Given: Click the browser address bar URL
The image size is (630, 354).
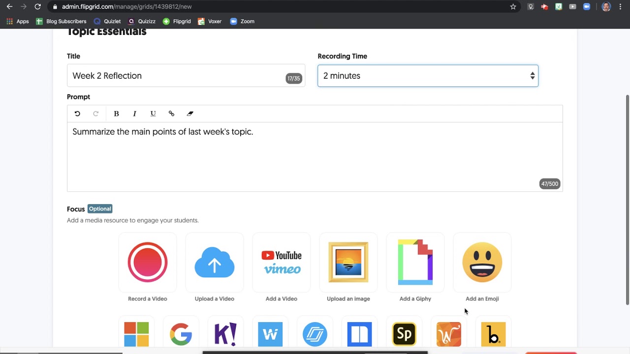Looking at the screenshot, I should click(127, 7).
